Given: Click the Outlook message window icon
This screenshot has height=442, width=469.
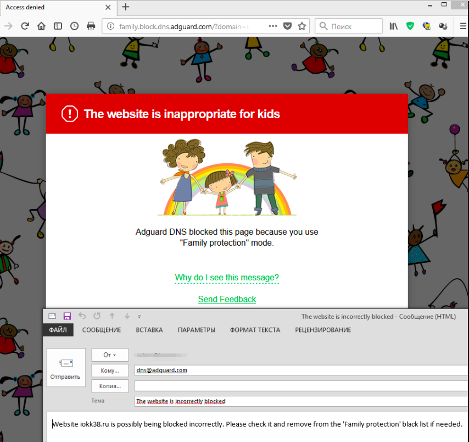Looking at the screenshot, I should (x=52, y=316).
